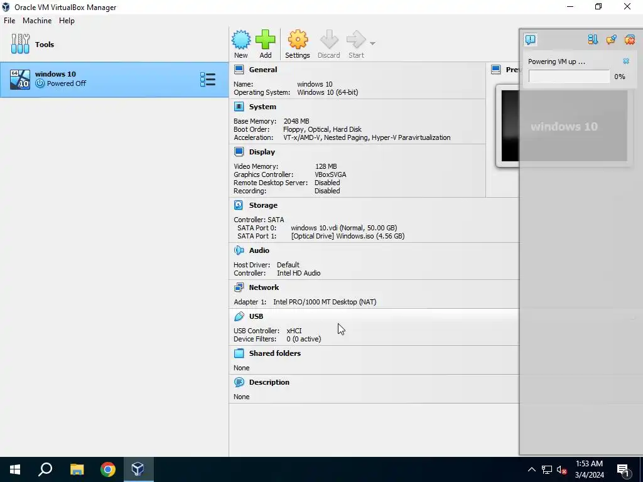The height and width of the screenshot is (482, 643).
Task: Open the System settings header link
Action: click(262, 107)
